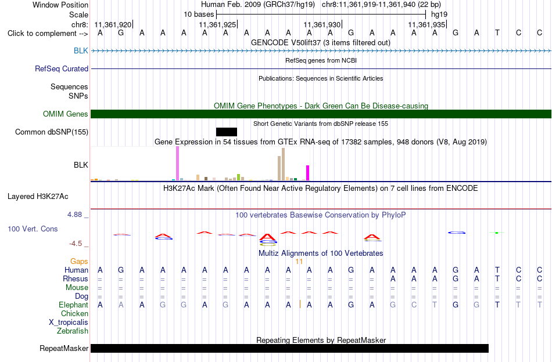Select the Zebrafish species label
Screen dimensions: 552x362
(x=73, y=331)
